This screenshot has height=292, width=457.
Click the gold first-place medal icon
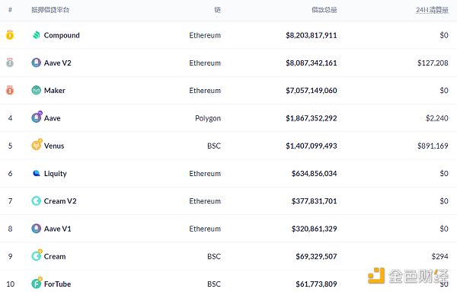tap(10, 35)
